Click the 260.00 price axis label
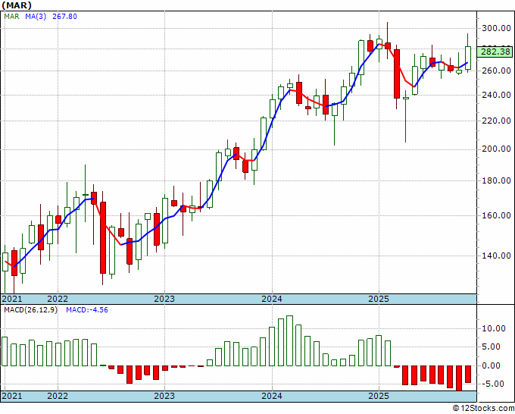The width and height of the screenshot is (515, 414). pyautogui.click(x=496, y=71)
